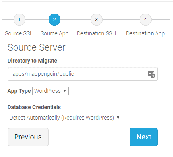
Task: Click the blue Next button
Action: (144, 137)
